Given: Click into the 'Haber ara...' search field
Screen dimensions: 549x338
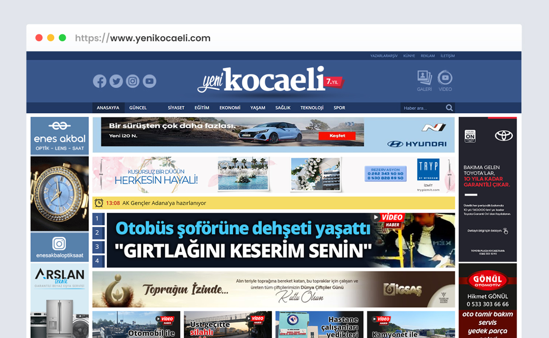Looking at the screenshot, I should pyautogui.click(x=422, y=108).
